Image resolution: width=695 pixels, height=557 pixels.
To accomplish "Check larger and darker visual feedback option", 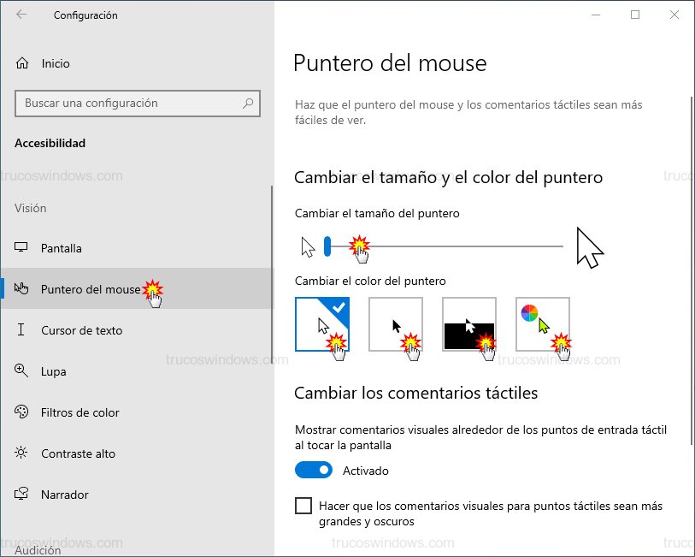I will [x=303, y=506].
